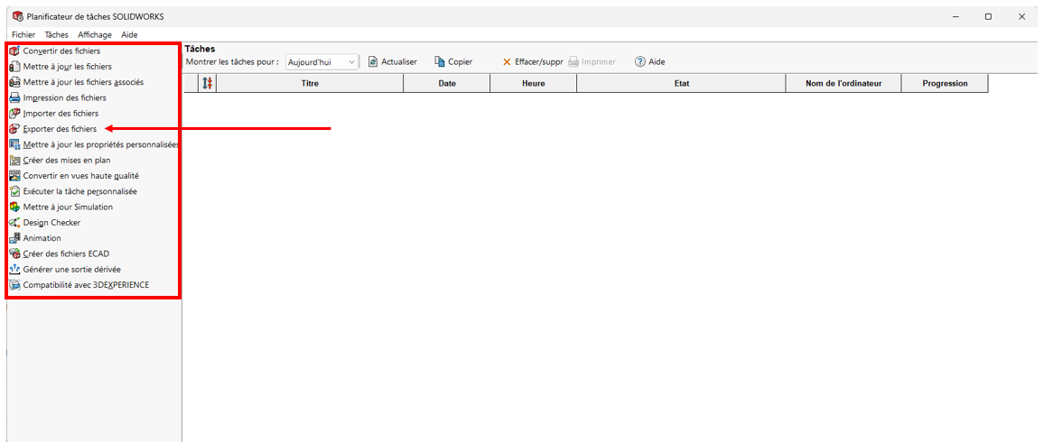Click the Convertir des fichiers icon
Screen dimensions: 1053x442
pos(14,51)
